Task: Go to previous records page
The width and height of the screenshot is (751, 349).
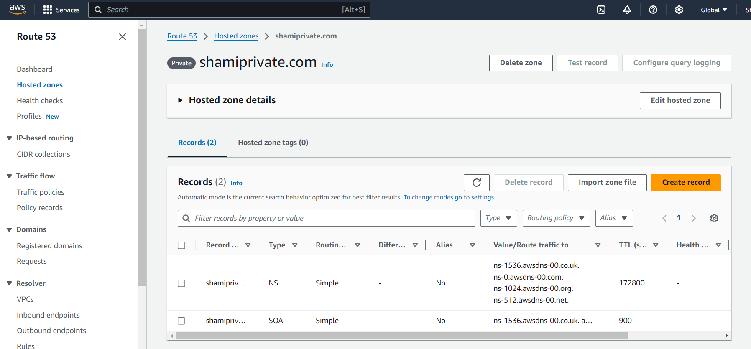Action: point(664,218)
